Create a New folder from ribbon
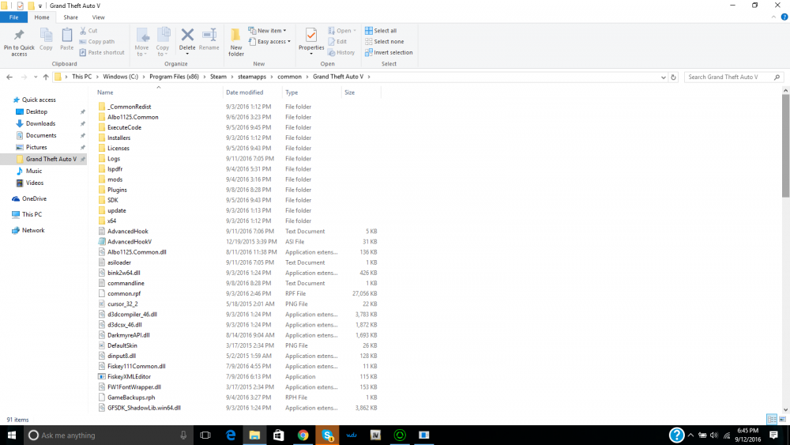Viewport: 790px width, 445px height. click(235, 43)
